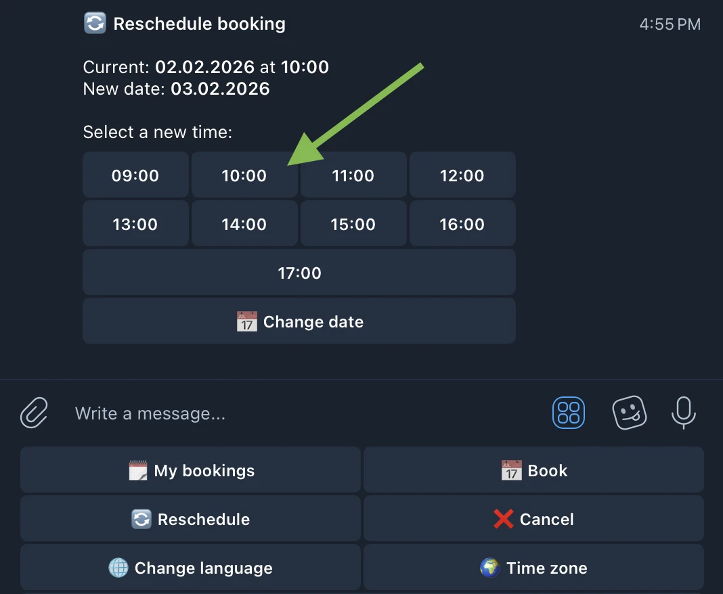Click the paperclip attachment icon
The height and width of the screenshot is (594, 723).
[x=34, y=413]
